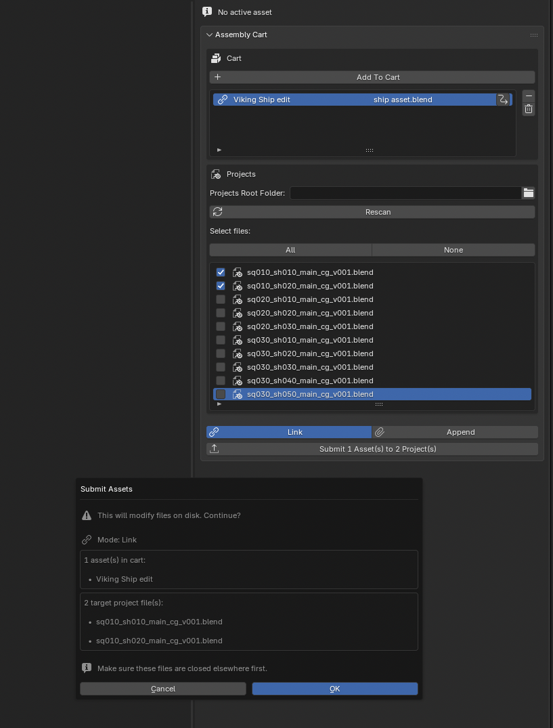
Task: Clear the cart with trash icon
Action: [x=529, y=110]
